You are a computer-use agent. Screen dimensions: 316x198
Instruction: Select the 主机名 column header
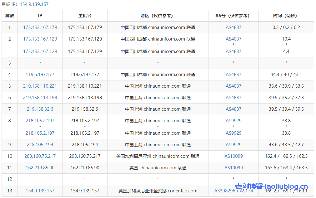tap(85, 16)
